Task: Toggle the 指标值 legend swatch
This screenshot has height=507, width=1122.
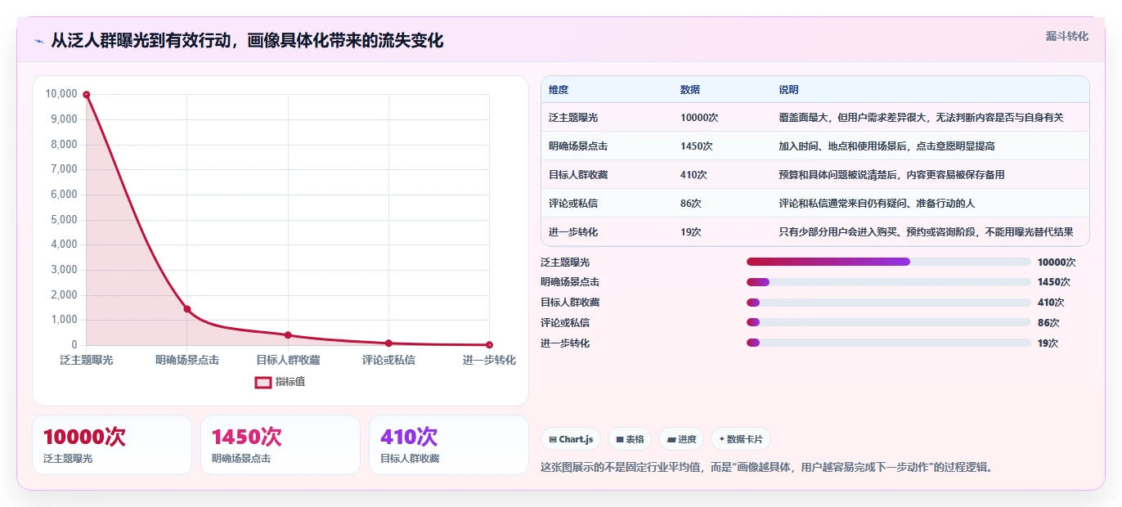Action: pos(263,382)
